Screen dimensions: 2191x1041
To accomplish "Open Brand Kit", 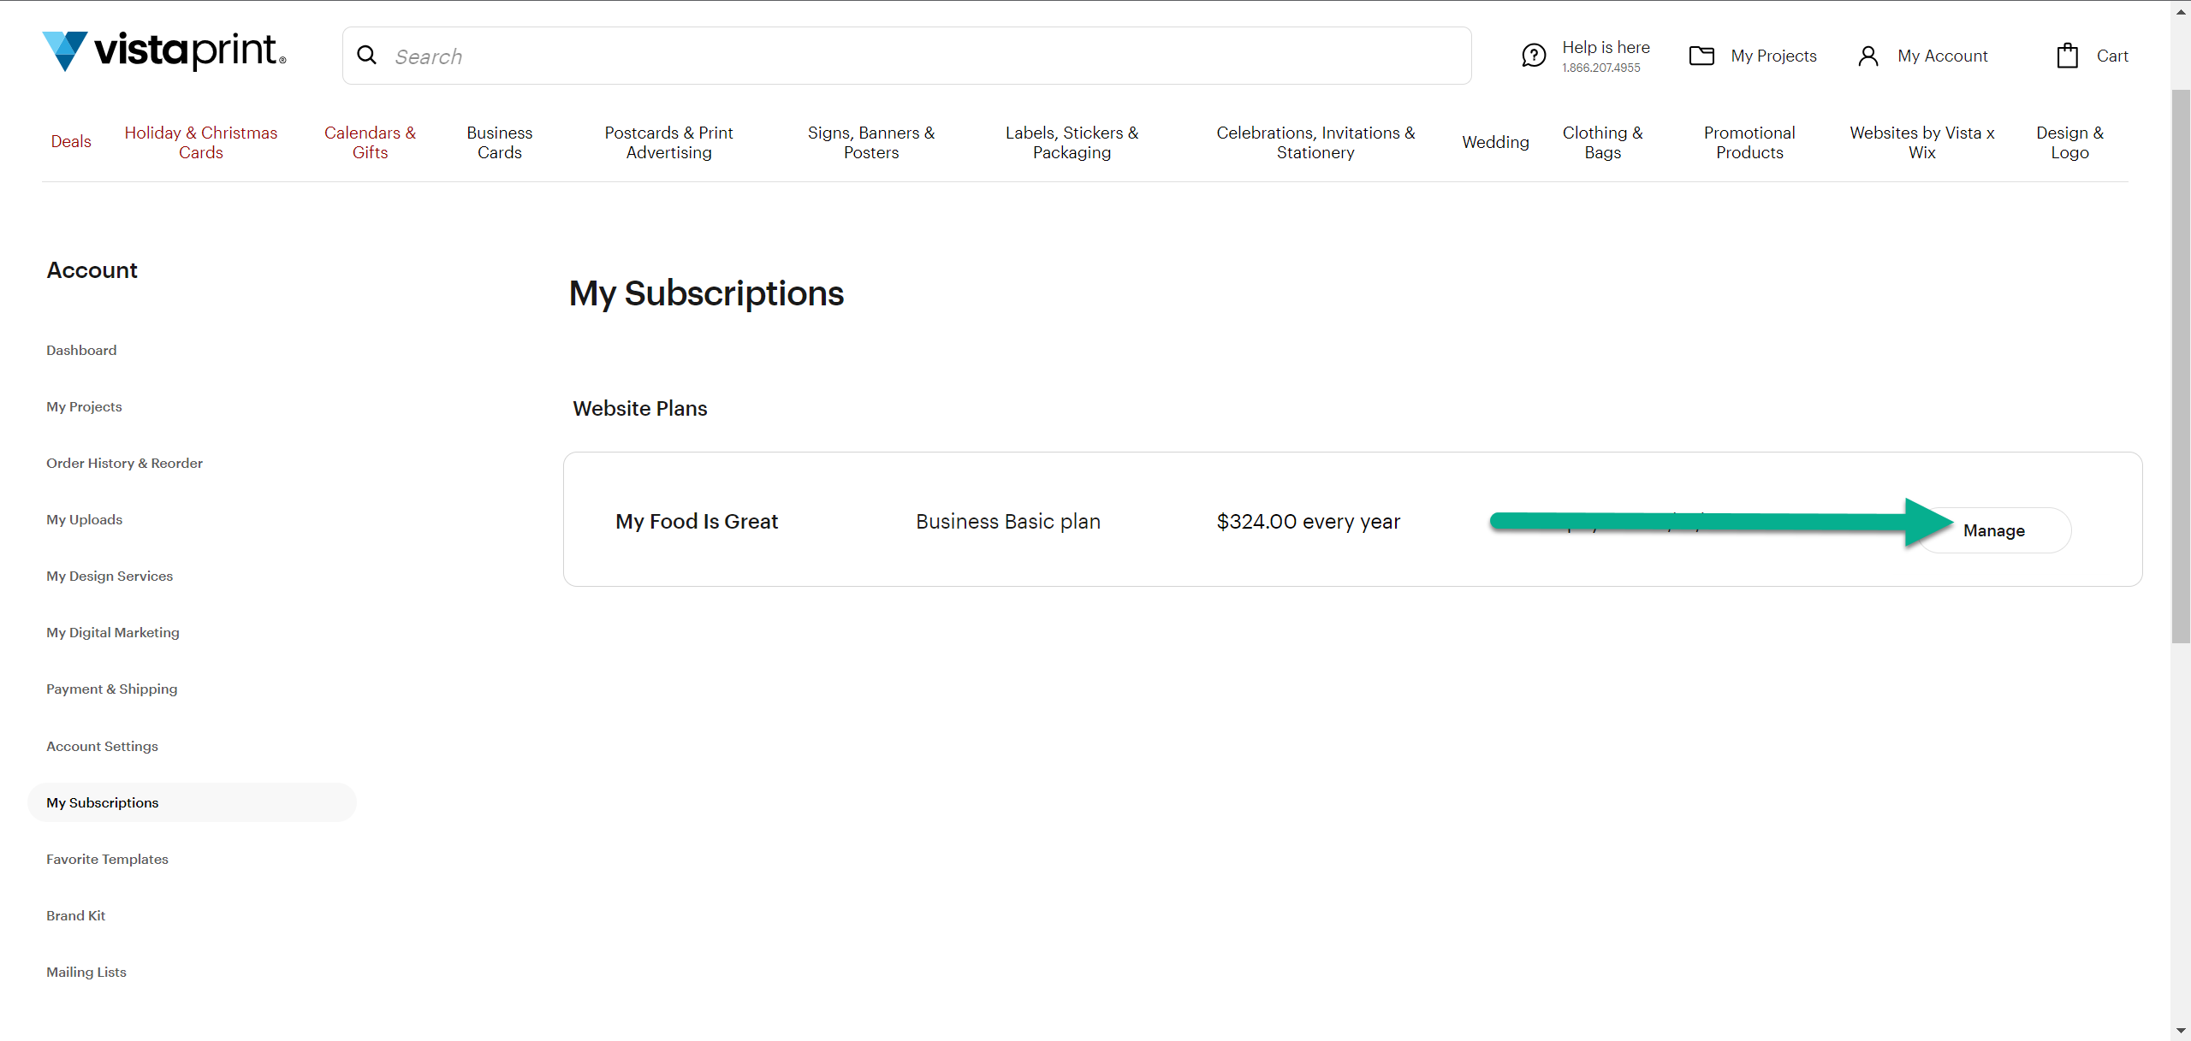I will click(x=75, y=915).
